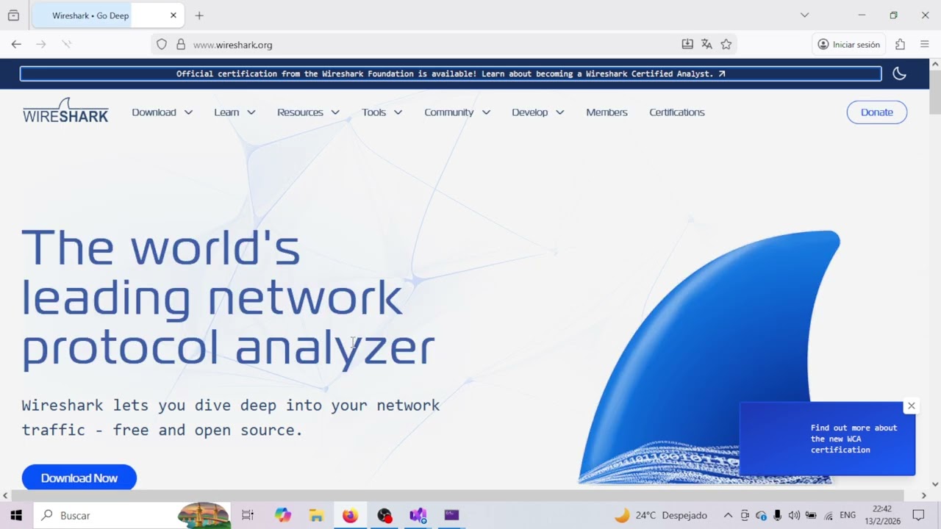Open the weather widget 24°C Despejado
The image size is (941, 529).
pyautogui.click(x=661, y=515)
